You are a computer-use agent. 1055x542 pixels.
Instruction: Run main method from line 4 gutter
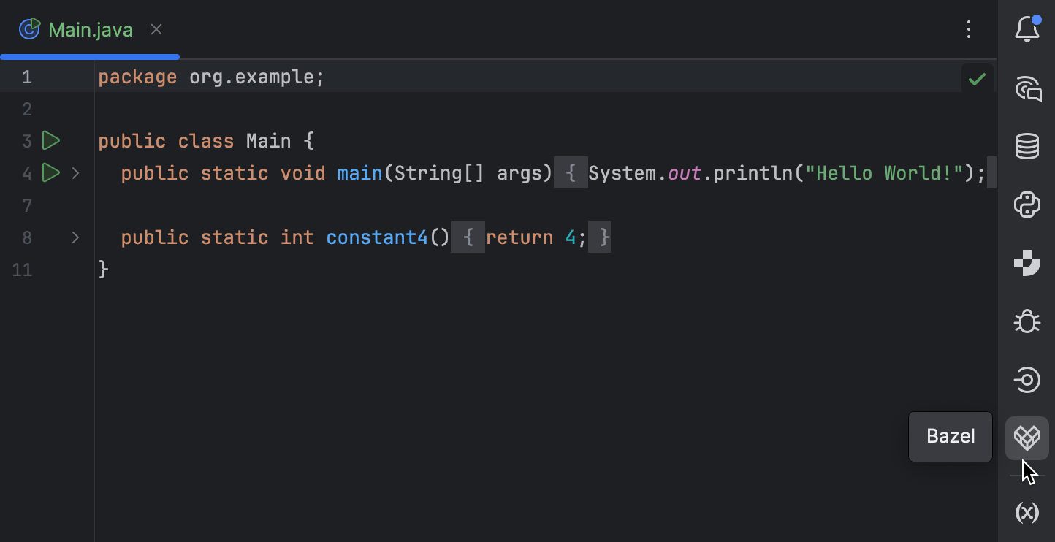[50, 173]
